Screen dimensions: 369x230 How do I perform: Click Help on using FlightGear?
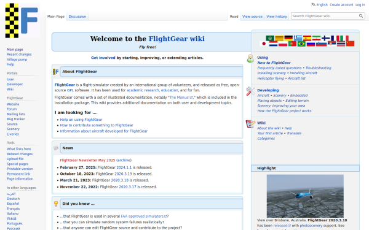tap(81, 120)
